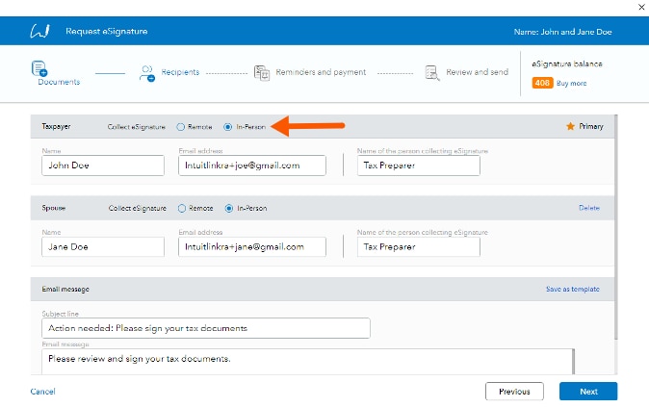Go to the Documents step
649x407 pixels.
(x=59, y=82)
